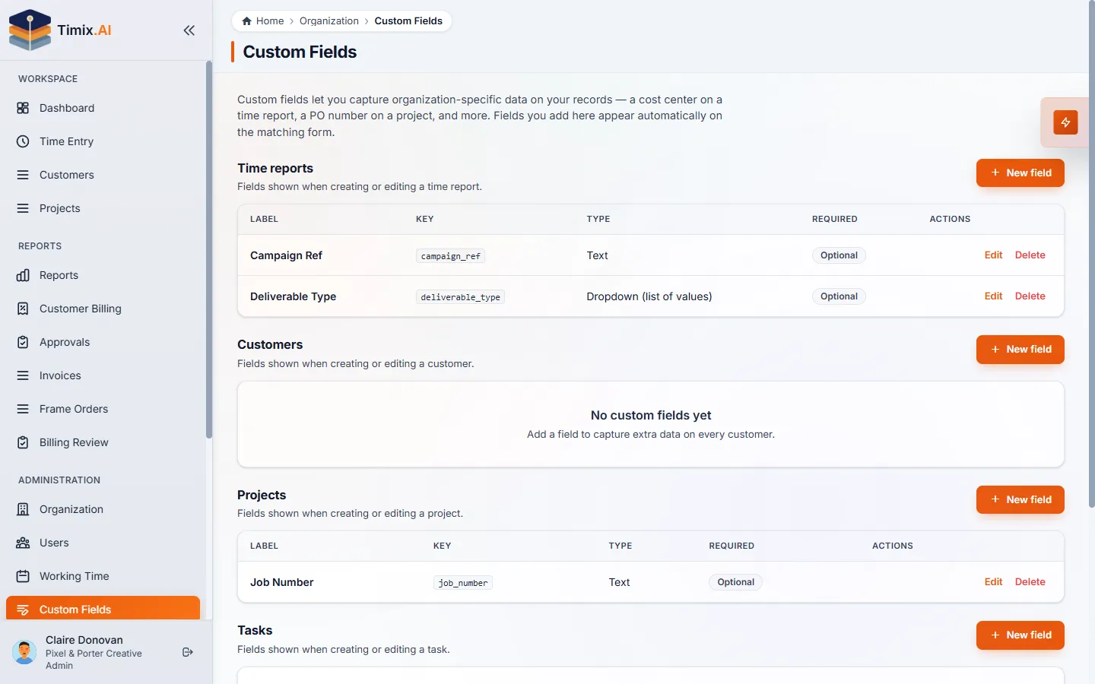Delete the Deliverable Type field
Image resolution: width=1095 pixels, height=684 pixels.
(1030, 296)
